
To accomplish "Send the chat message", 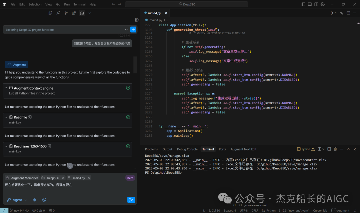I will pos(131,200).
